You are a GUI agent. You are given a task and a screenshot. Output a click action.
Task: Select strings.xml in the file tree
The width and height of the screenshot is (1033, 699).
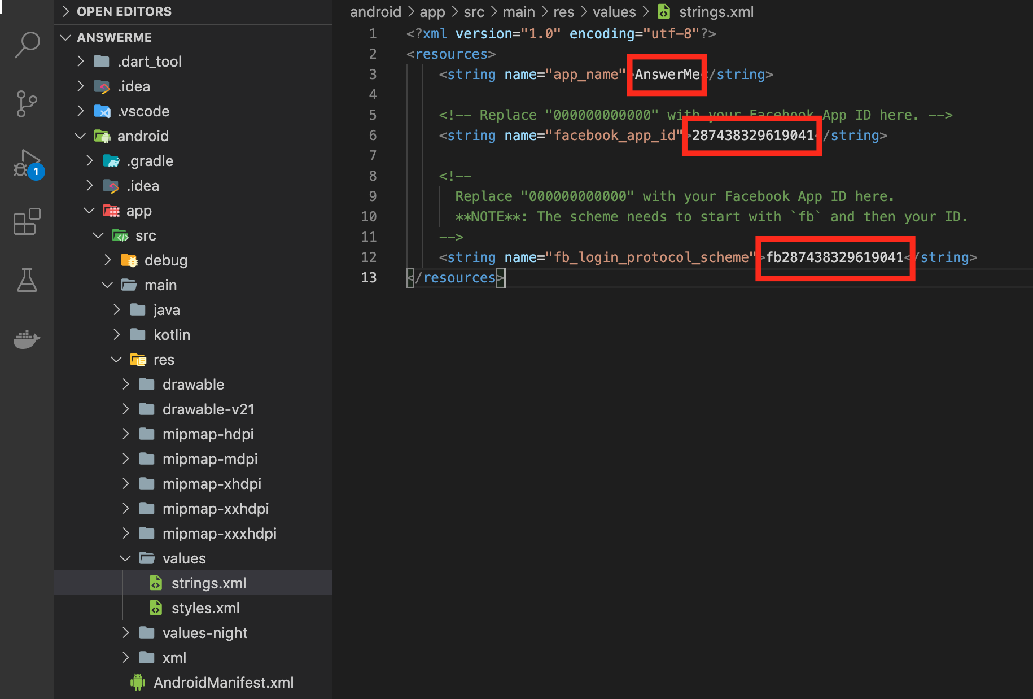tap(193, 583)
